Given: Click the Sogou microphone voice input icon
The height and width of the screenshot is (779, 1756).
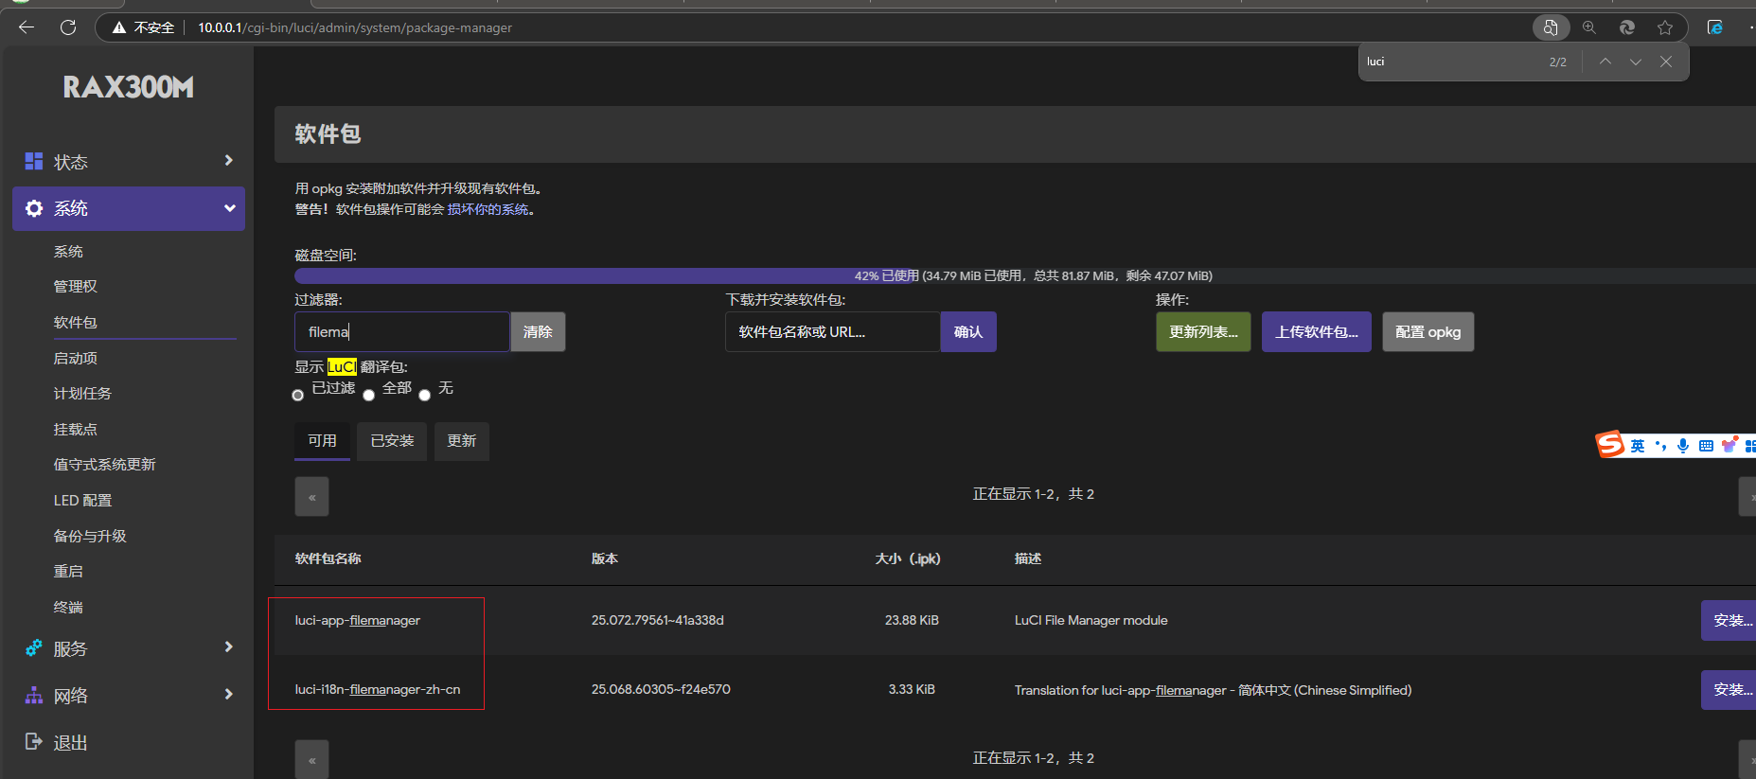Looking at the screenshot, I should point(1683,446).
